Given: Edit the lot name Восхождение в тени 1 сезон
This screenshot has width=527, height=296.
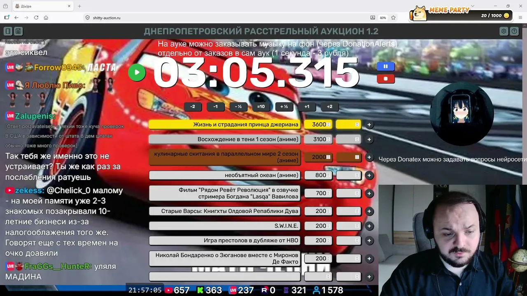Looking at the screenshot, I should (x=225, y=139).
